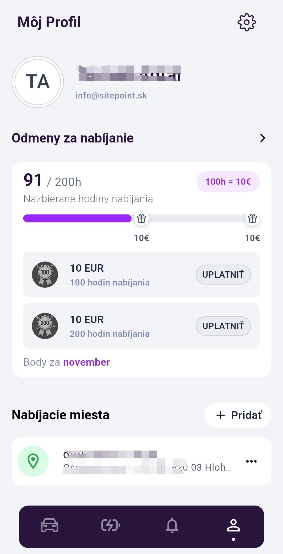Screen dimensions: 283x554
Task: Tap the info@sitepoint.sk email address
Action: click(x=111, y=96)
